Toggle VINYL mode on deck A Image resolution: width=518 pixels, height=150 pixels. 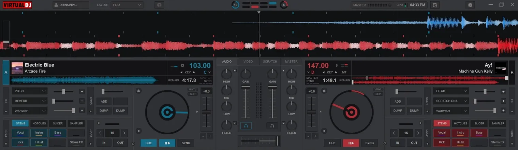point(192,89)
